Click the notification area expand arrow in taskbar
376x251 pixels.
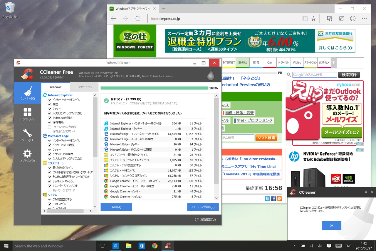[x=294, y=246]
